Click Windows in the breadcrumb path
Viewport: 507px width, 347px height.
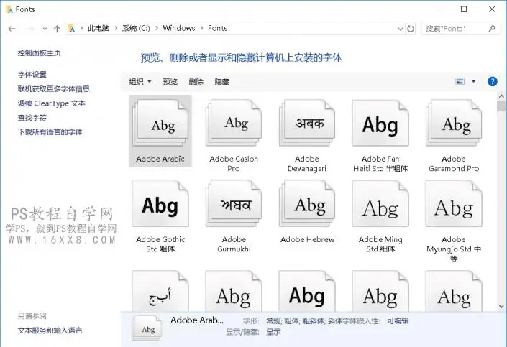pos(179,29)
